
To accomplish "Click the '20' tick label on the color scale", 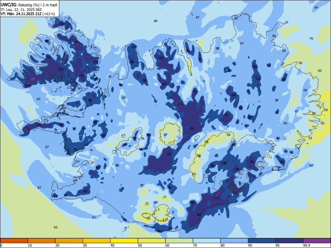I will pyautogui.click(x=57, y=245).
